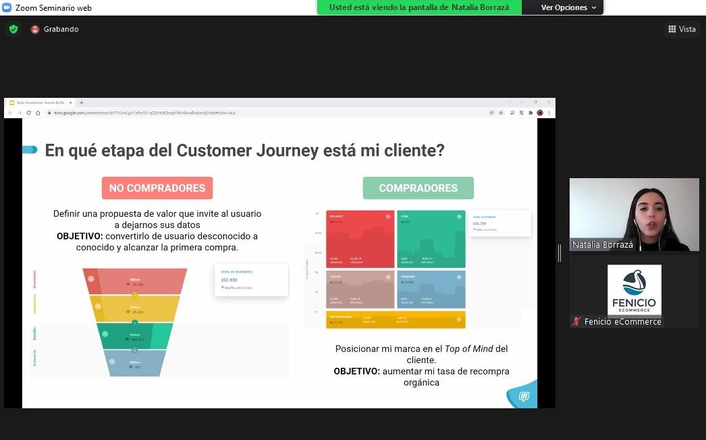The height and width of the screenshot is (440, 706).
Task: Click the Zoom app icon in title bar
Action: point(7,7)
